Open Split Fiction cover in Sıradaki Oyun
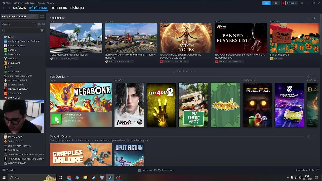 (x=129, y=155)
